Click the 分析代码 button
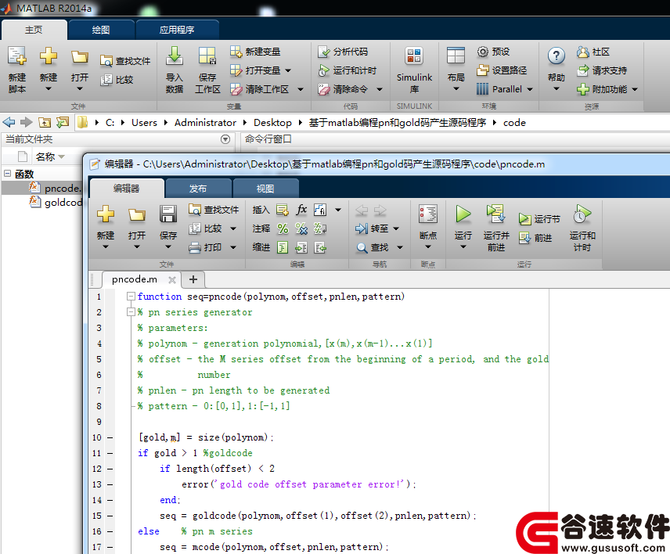670x554 pixels. (343, 52)
